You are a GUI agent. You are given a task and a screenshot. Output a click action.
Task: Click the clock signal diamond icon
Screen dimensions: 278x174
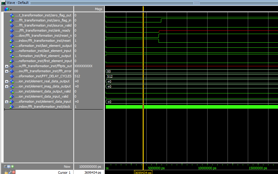click(12, 107)
